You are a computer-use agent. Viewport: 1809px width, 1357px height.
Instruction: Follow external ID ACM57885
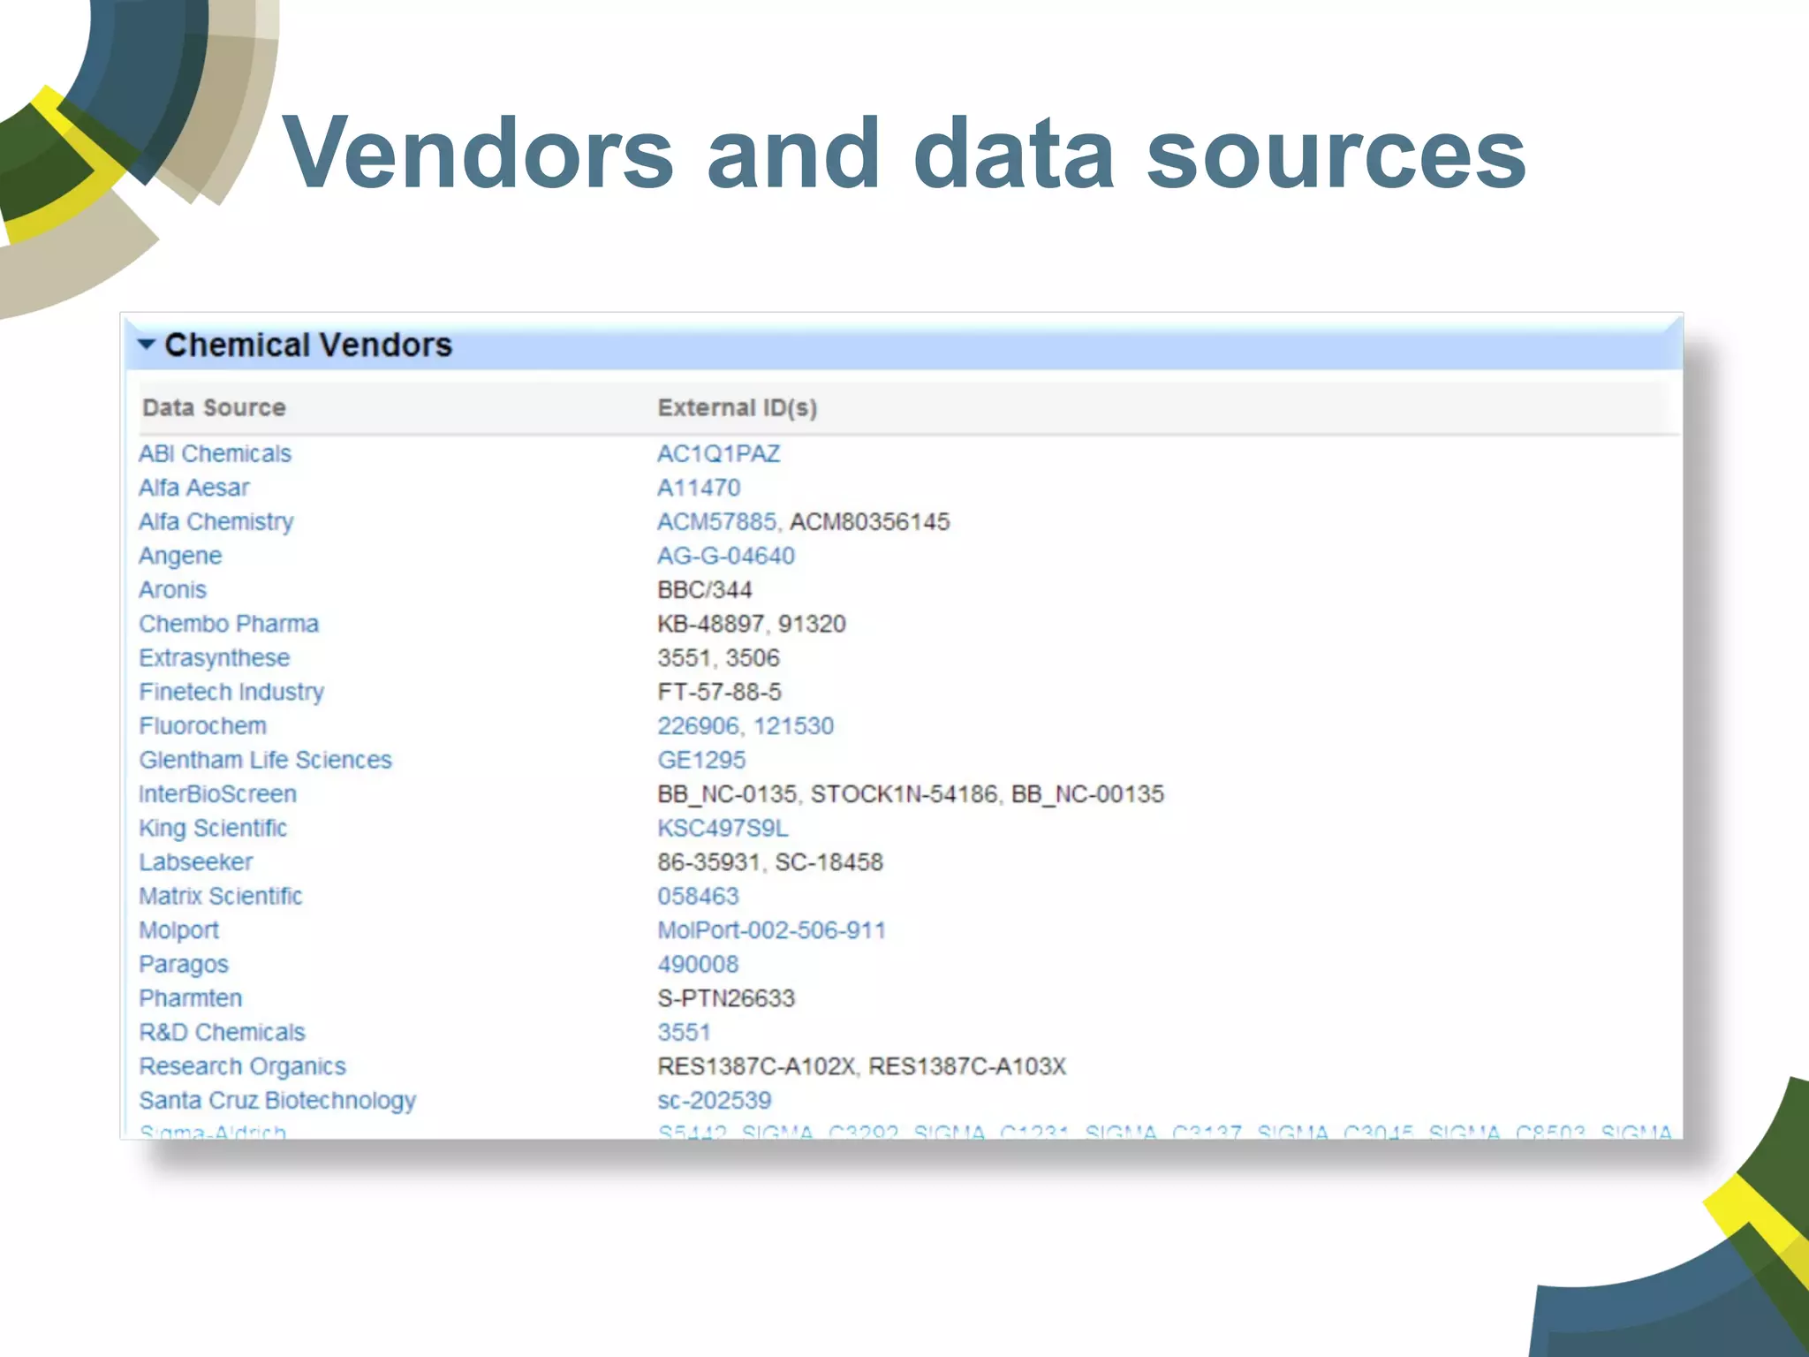[x=716, y=522]
